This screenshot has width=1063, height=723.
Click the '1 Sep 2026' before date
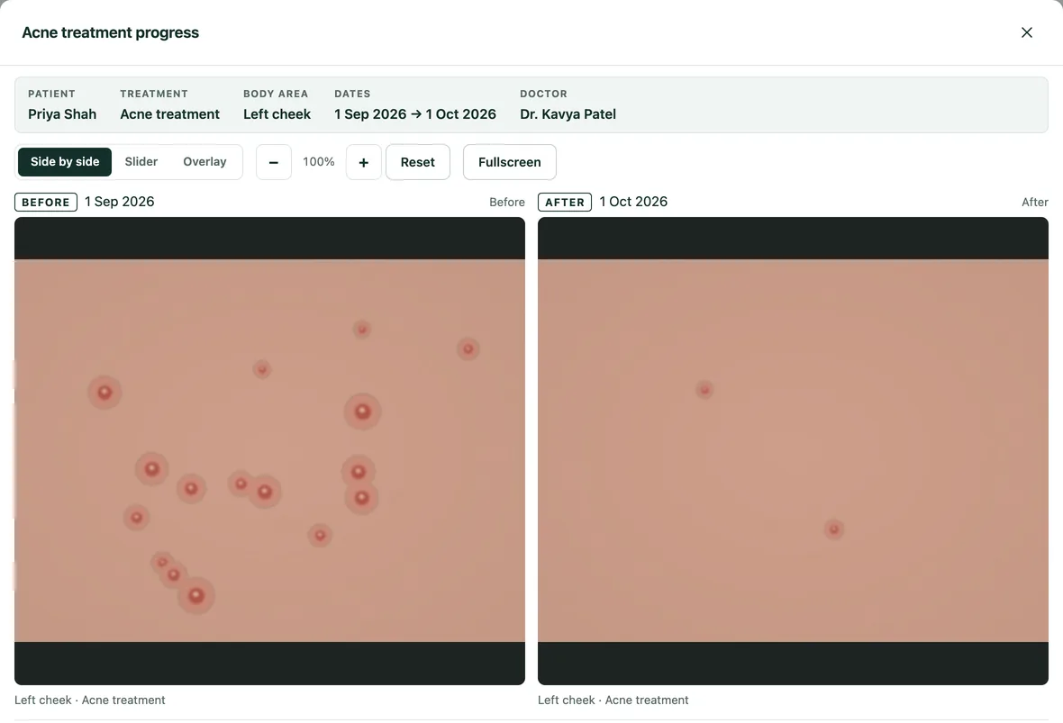[119, 202]
